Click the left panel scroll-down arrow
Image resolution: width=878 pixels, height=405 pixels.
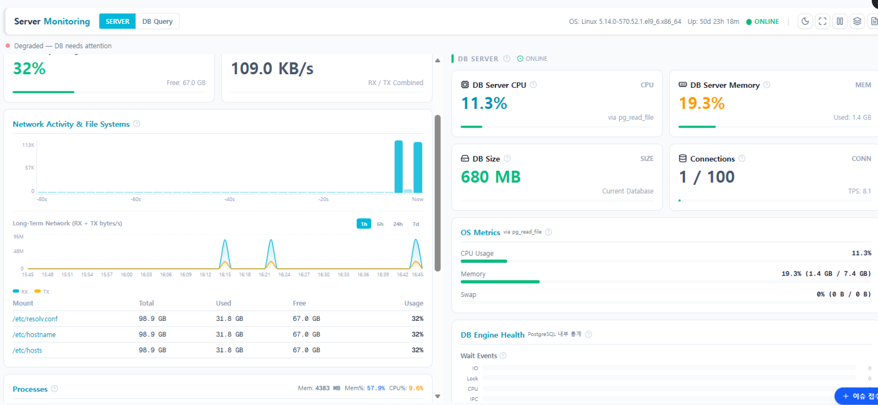tap(438, 396)
